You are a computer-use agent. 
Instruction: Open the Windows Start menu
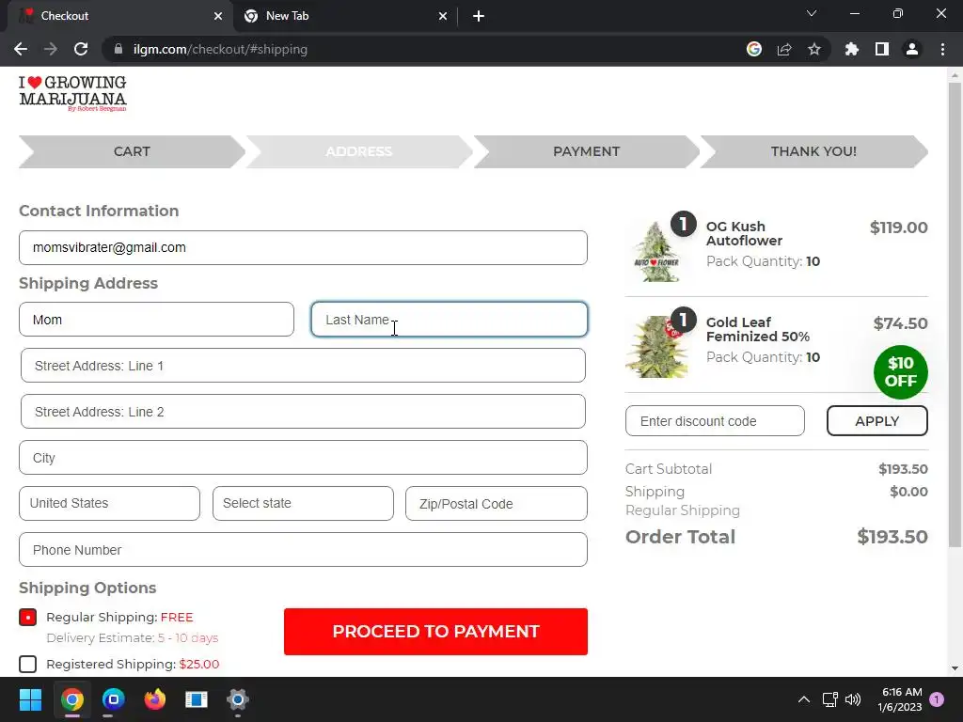point(30,699)
